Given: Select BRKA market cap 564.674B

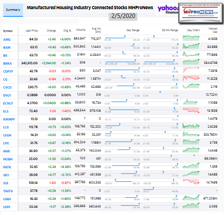Looking at the screenshot, I should [210, 63].
